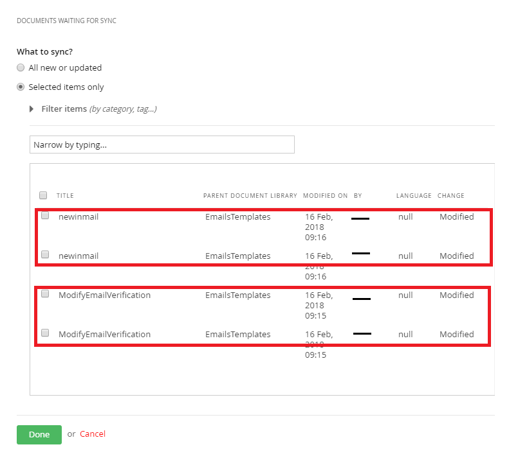Click the first ModifyEmailVerification title cell

point(104,295)
